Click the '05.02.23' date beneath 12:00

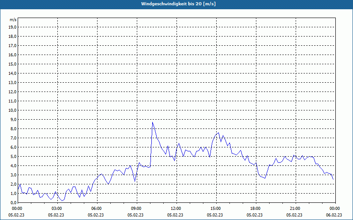(x=175, y=215)
